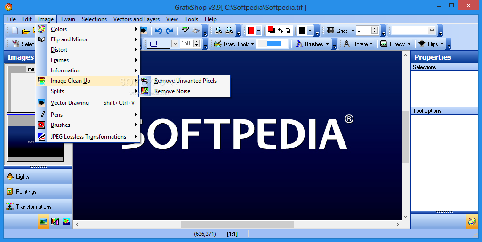The width and height of the screenshot is (482, 242).
Task: Select the Softpedia image thumbnail
Action: (x=35, y=137)
